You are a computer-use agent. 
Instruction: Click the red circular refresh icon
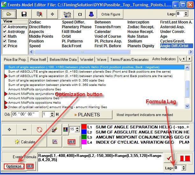pyautogui.click(x=40, y=129)
